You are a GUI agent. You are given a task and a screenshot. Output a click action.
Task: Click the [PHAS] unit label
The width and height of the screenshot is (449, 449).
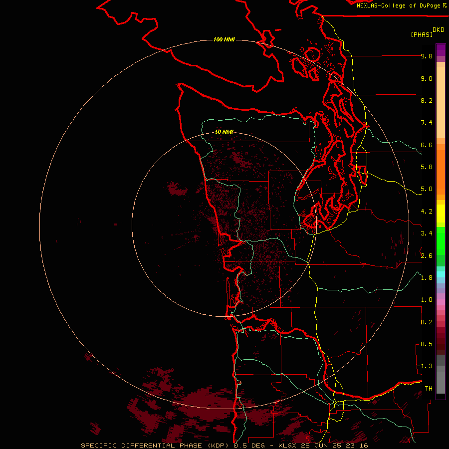point(422,34)
